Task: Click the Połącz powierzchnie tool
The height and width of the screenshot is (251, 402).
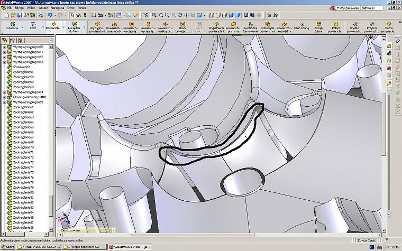Action: pos(335,25)
